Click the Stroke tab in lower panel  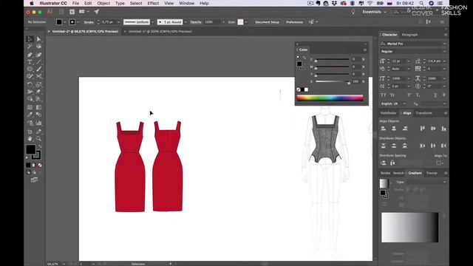pos(385,173)
